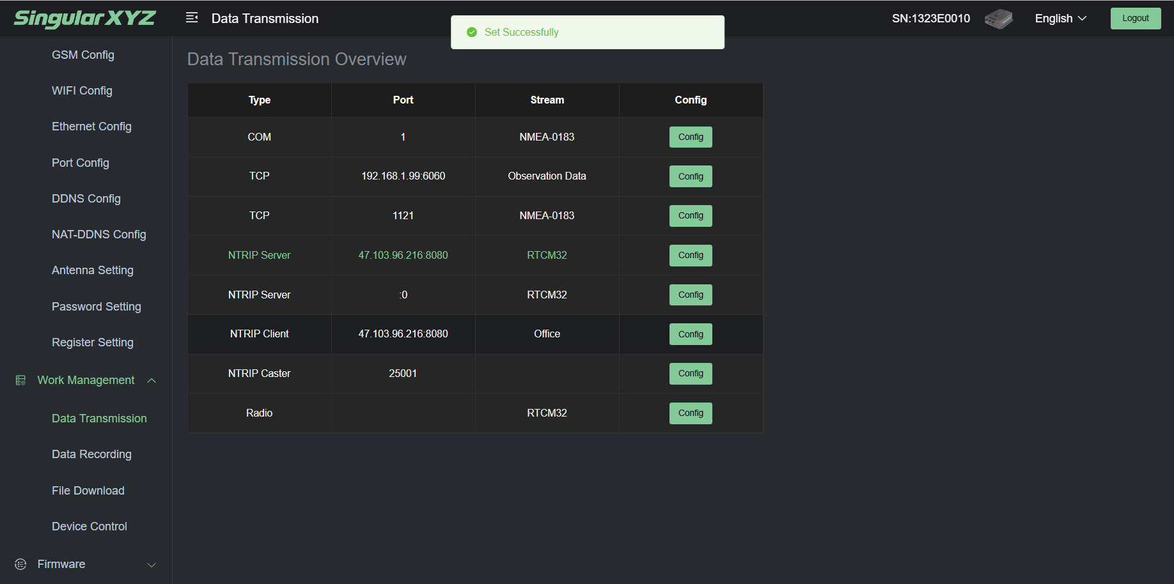Open the WIFI Config menu item

pos(82,91)
